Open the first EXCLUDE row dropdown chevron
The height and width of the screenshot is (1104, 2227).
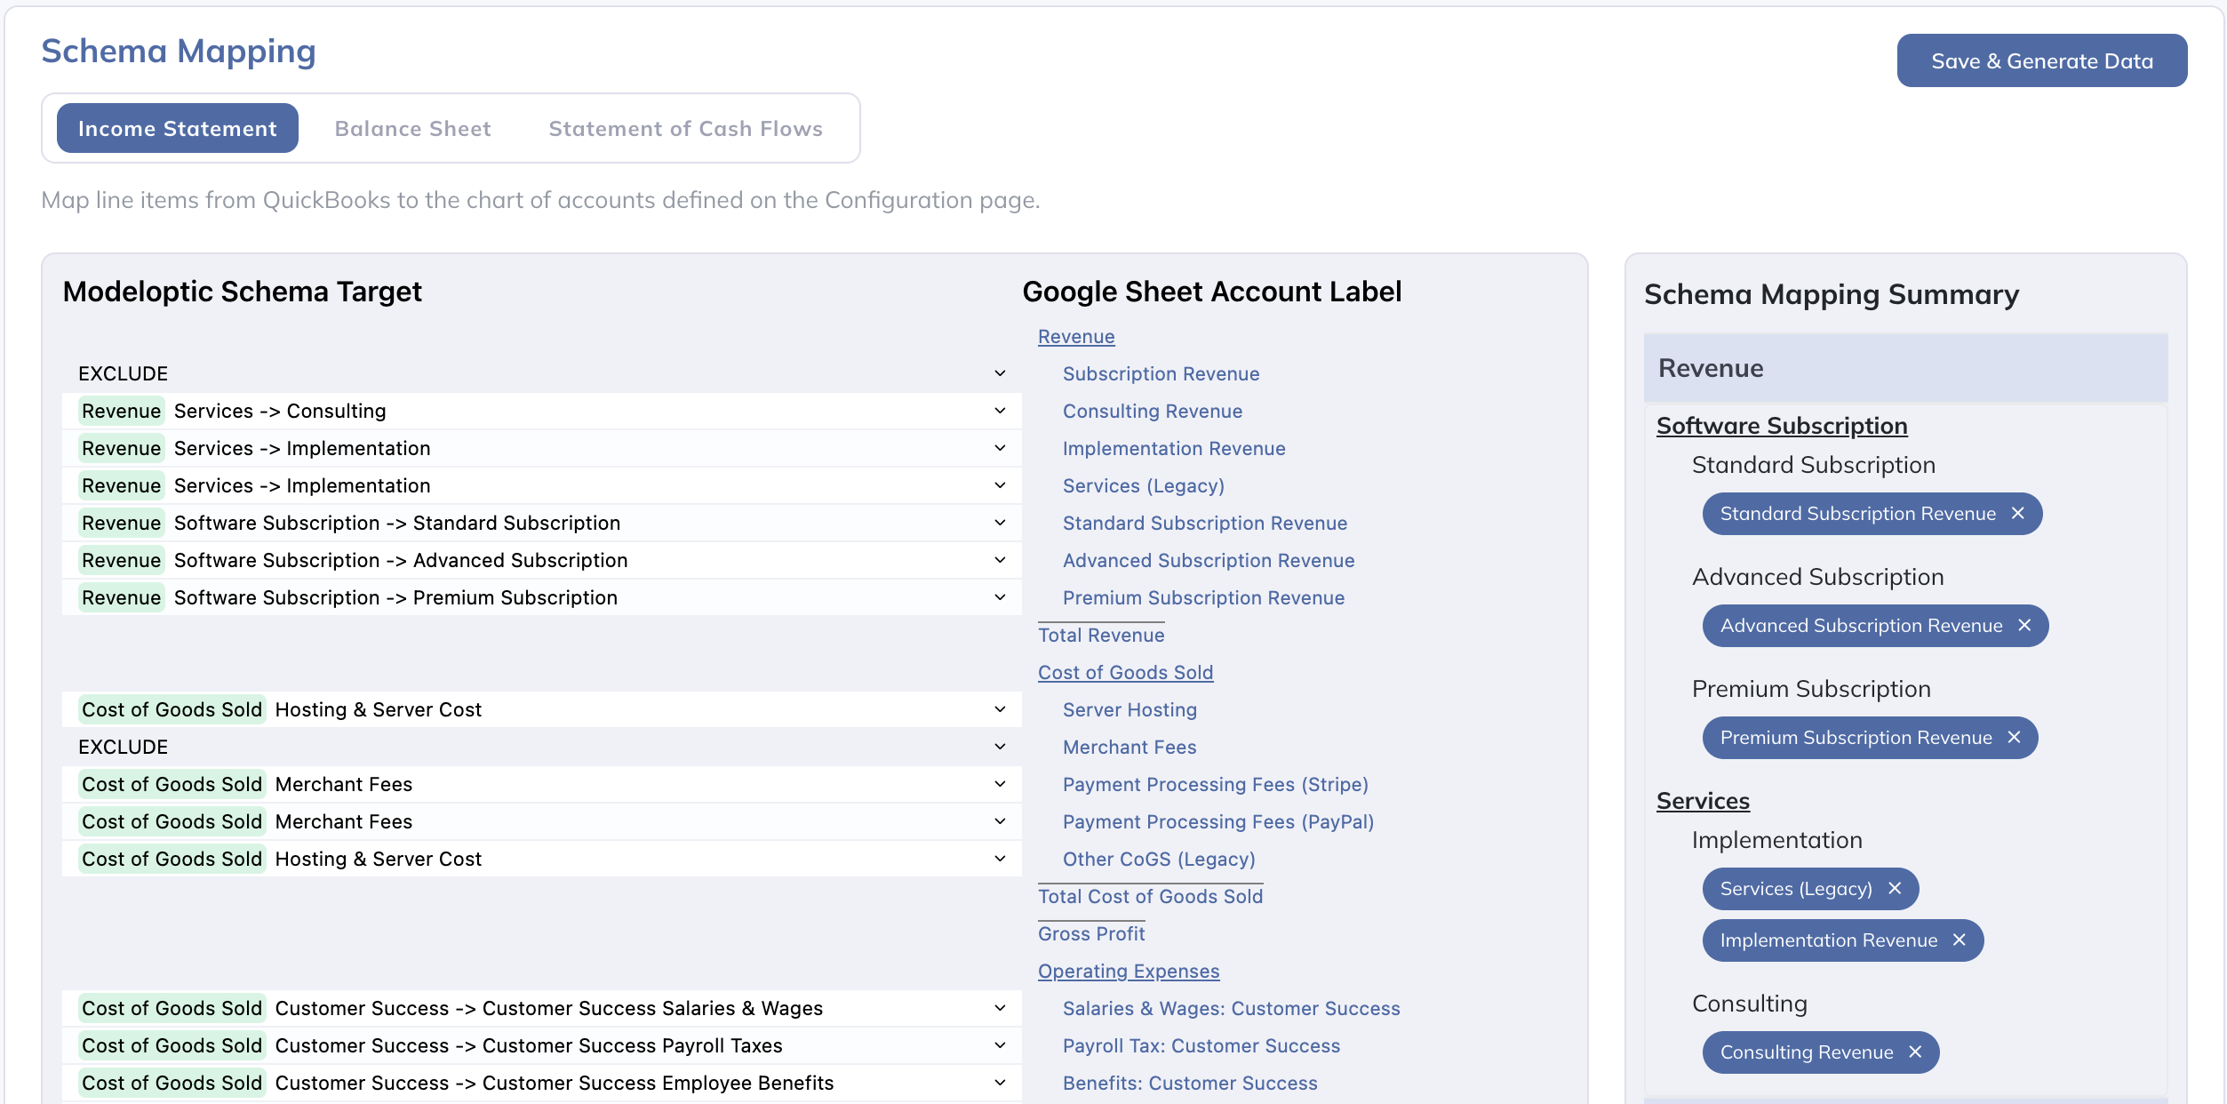(1000, 373)
